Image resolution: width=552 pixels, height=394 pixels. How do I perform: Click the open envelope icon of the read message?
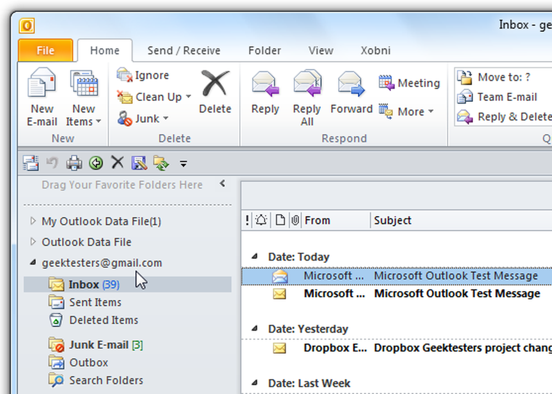280,276
